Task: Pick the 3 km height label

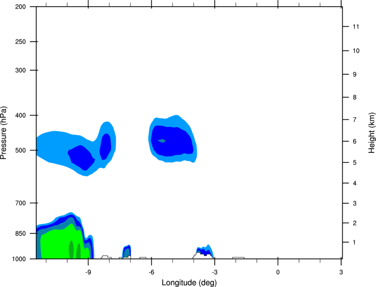Action: coord(354,204)
